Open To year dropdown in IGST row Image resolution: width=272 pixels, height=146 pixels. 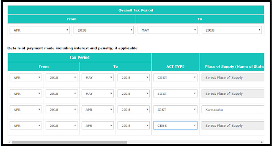tap(133, 110)
